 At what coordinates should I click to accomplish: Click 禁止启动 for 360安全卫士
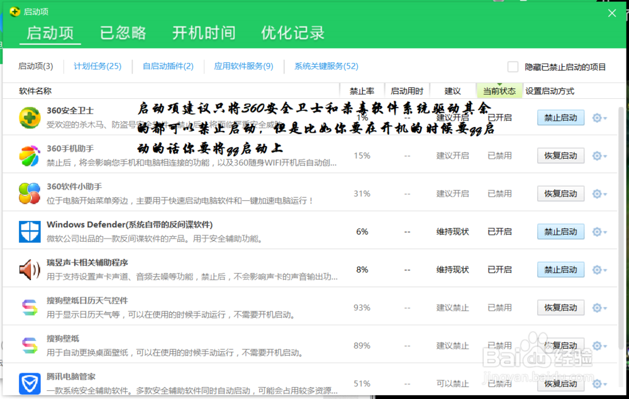pos(560,117)
